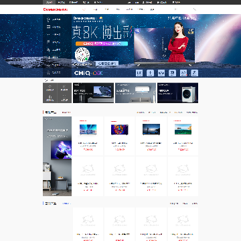Image resolution: width=241 pixels, height=241 pixels.
Task: Click the QR code in the banner
Action: click(x=82, y=55)
